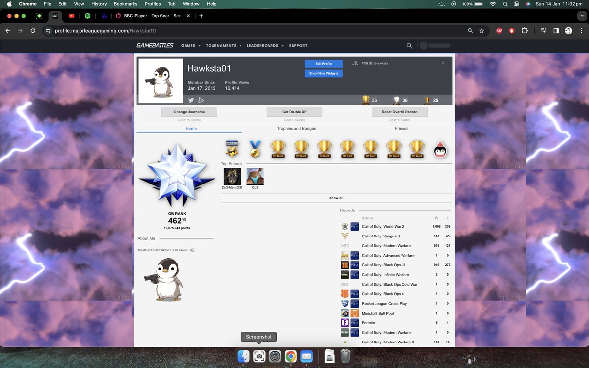Screen dimensions: 589x368
Task: Open the Chrome Extensions puzzle icon
Action: [x=525, y=30]
